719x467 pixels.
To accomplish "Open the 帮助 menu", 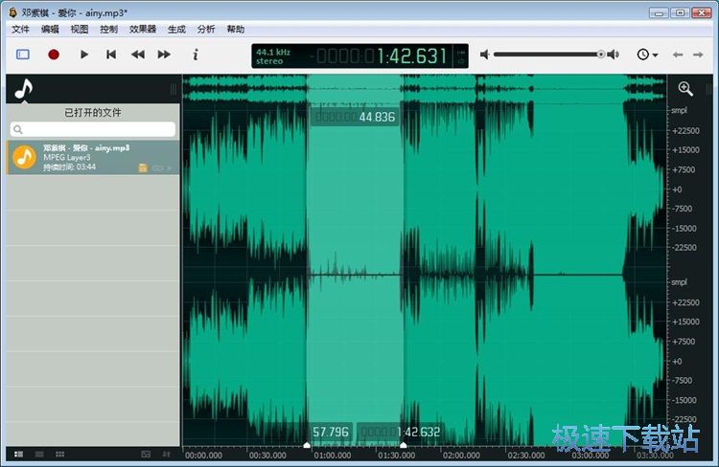I will [x=236, y=30].
